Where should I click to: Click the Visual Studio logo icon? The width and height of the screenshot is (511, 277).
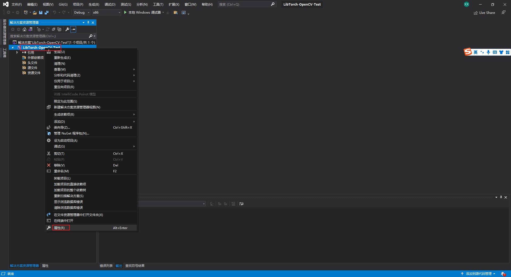(x=6, y=4)
